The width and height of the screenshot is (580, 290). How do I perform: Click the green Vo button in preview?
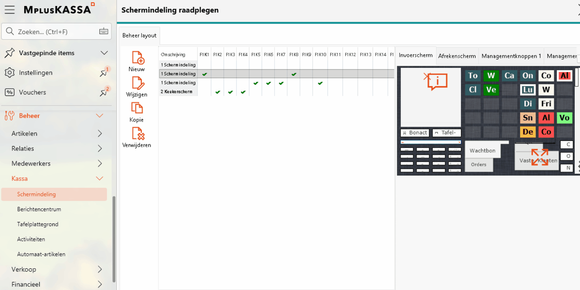pos(564,118)
